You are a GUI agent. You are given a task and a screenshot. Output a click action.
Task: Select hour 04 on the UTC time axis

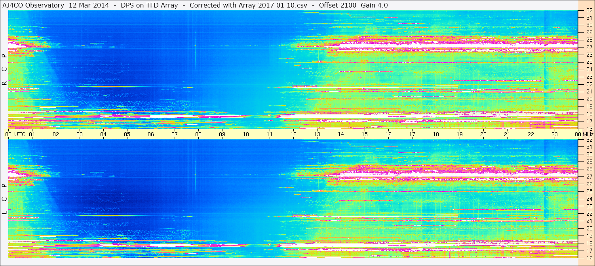[x=103, y=134]
